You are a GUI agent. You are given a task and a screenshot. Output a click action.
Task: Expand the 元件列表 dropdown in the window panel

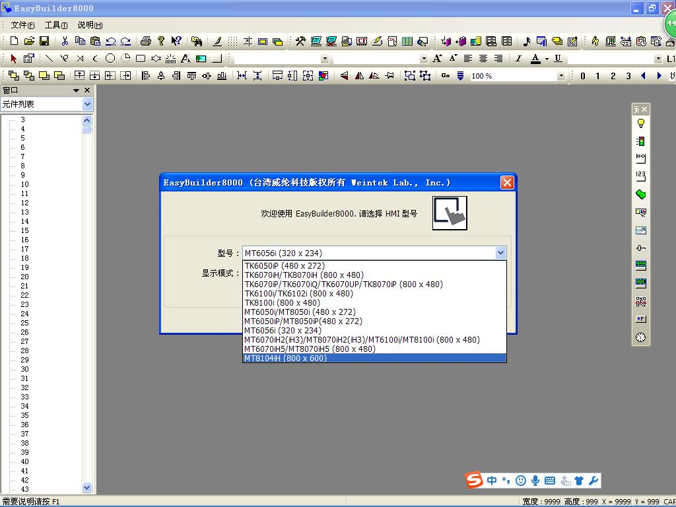[87, 104]
